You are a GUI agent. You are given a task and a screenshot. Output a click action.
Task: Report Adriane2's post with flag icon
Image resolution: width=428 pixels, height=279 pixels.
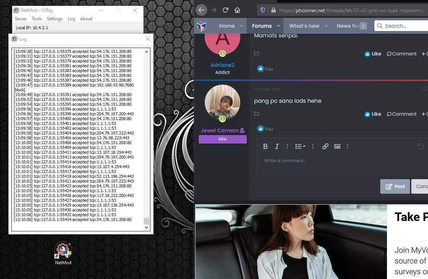256,54
